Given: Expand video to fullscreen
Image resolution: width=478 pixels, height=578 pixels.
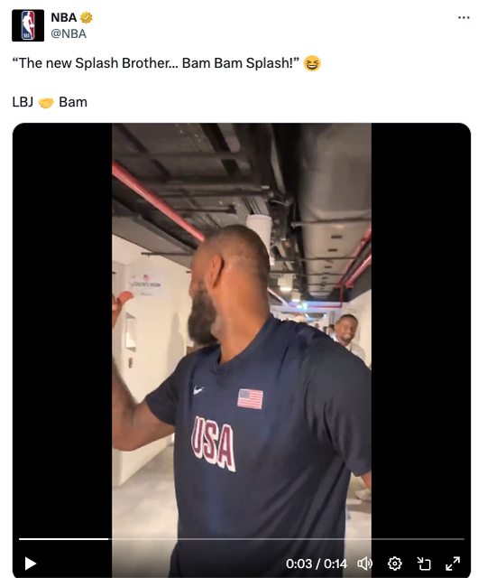Looking at the screenshot, I should click(453, 564).
